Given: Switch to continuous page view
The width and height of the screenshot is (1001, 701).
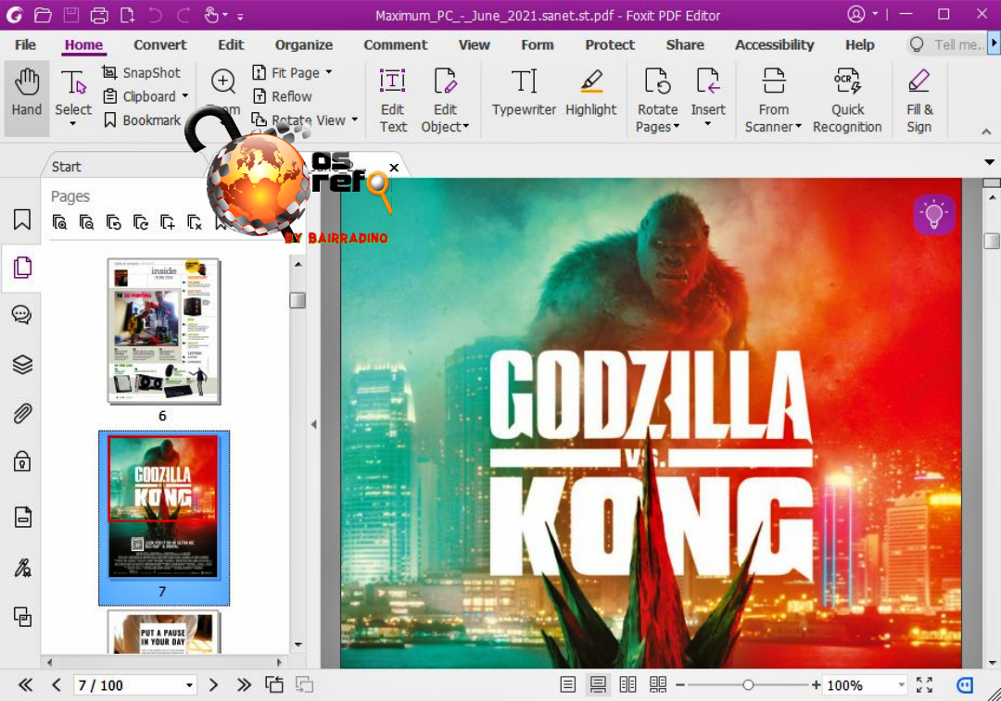Looking at the screenshot, I should pyautogui.click(x=598, y=685).
